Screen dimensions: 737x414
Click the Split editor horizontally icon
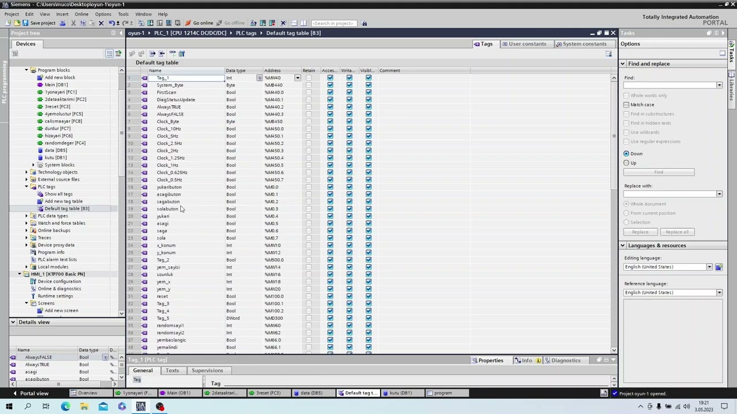pos(294,23)
